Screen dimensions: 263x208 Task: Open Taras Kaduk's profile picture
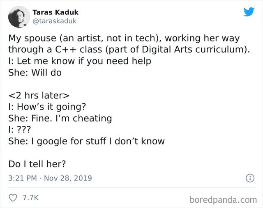19,17
